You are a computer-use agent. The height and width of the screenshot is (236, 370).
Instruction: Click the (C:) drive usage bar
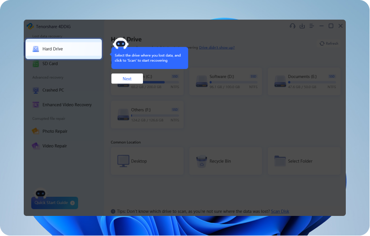pos(161,82)
